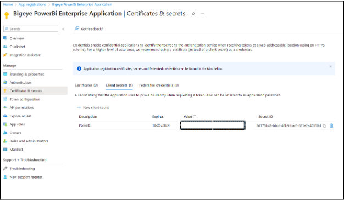The image size is (344, 200).
Task: Click the App roles icon
Action: pyautogui.click(x=5, y=124)
